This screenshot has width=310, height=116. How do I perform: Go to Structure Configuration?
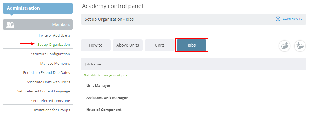click(50, 54)
